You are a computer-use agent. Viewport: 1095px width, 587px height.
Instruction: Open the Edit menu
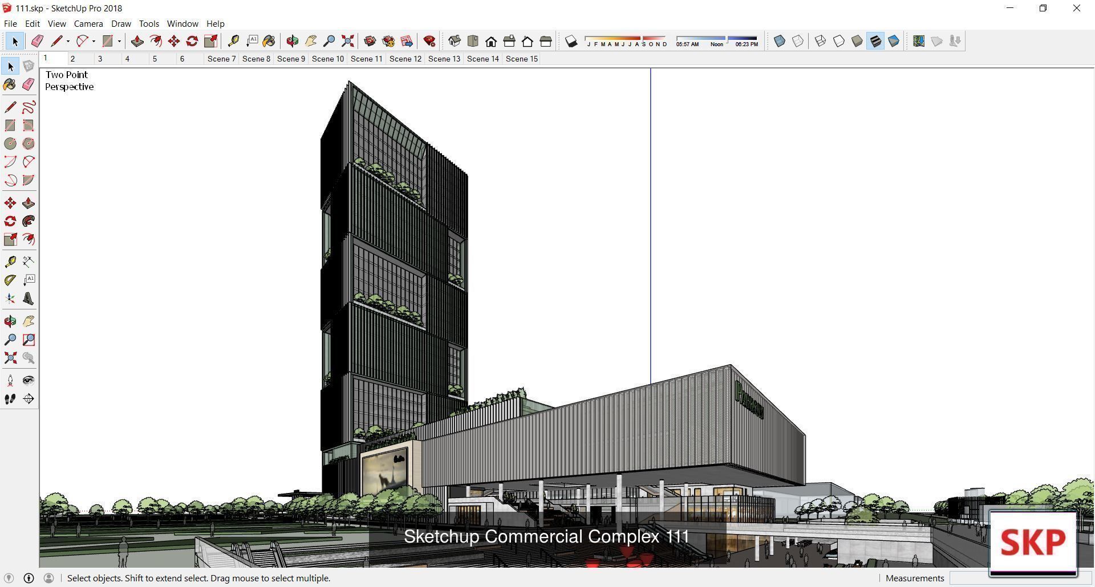pyautogui.click(x=33, y=23)
